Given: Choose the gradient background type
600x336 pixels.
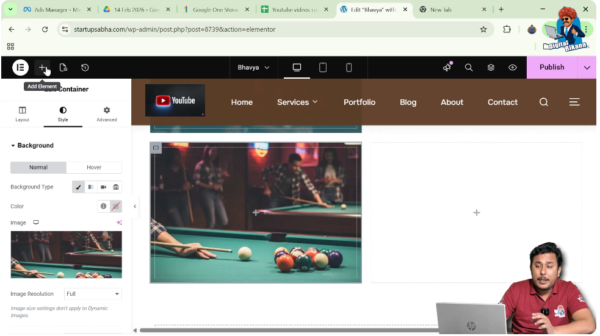Looking at the screenshot, I should [91, 187].
